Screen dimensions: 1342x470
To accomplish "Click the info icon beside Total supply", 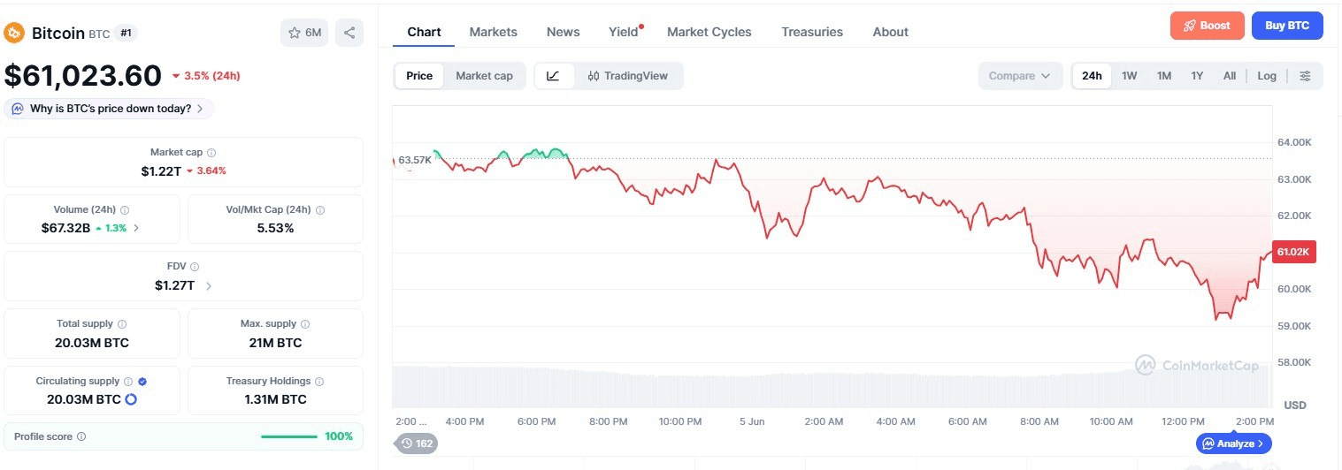I will click(122, 324).
